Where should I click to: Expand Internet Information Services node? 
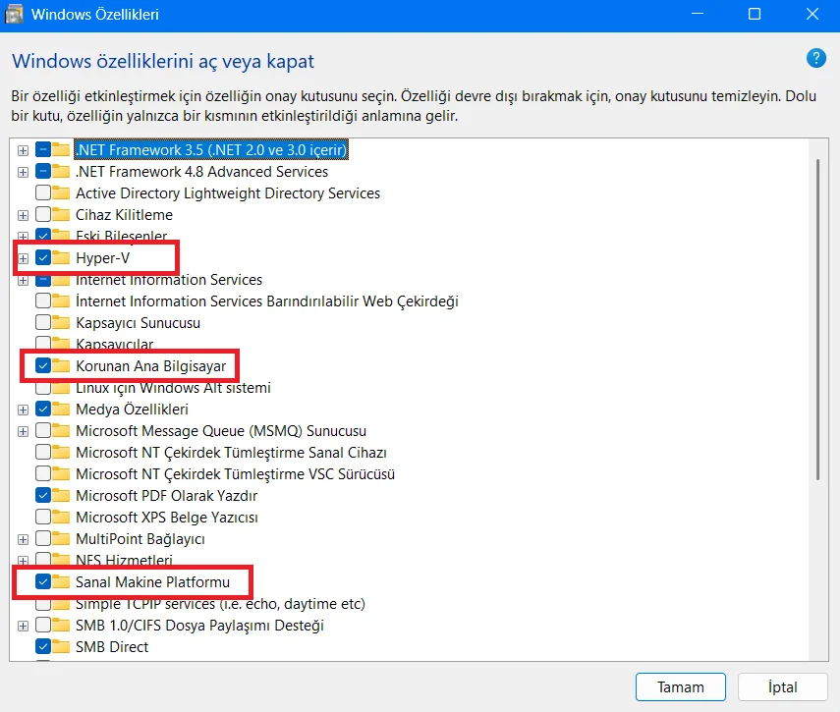[23, 280]
